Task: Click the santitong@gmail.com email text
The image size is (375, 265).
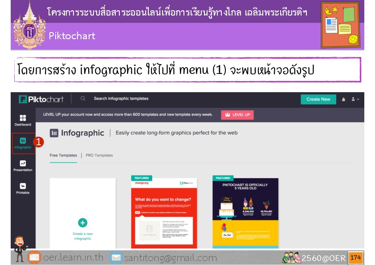Action: click(171, 258)
